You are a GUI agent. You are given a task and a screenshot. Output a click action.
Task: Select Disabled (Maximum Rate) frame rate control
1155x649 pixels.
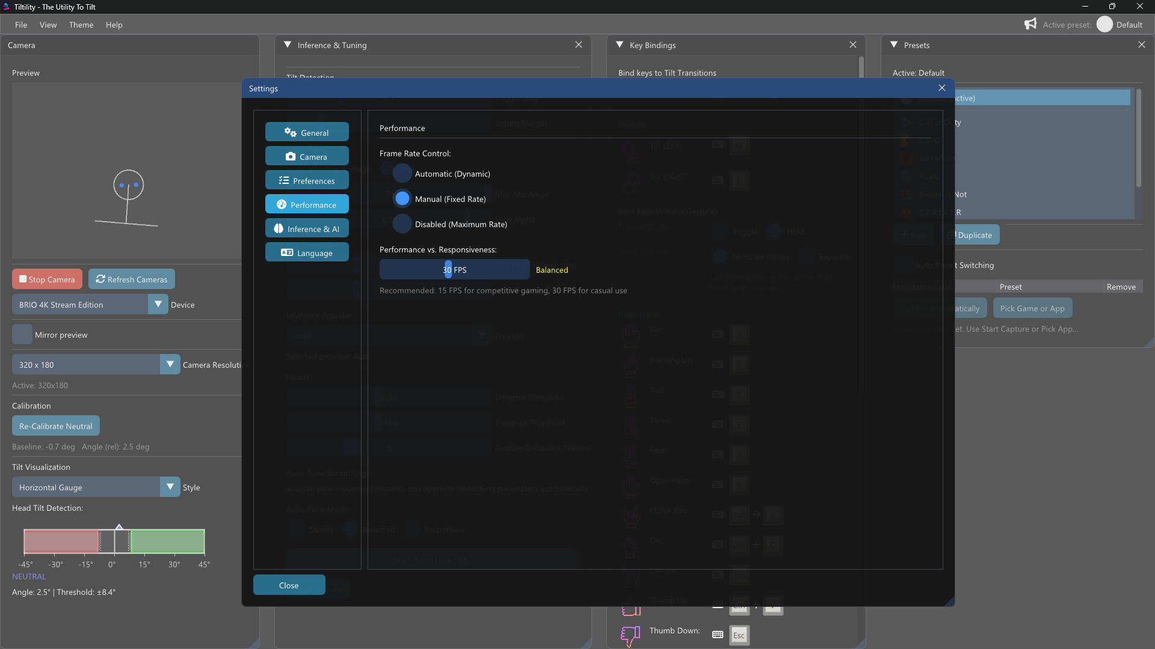click(x=402, y=224)
